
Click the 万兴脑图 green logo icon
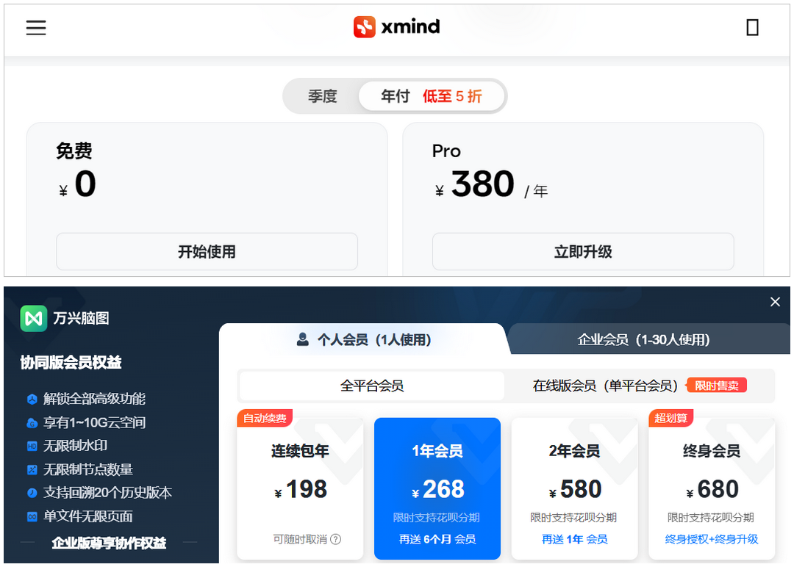click(34, 319)
